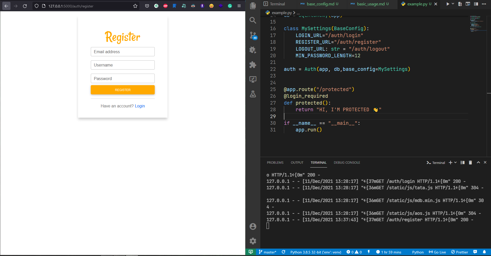Open run options dropdown next to play
This screenshot has width=491, height=256.
tap(453, 4)
